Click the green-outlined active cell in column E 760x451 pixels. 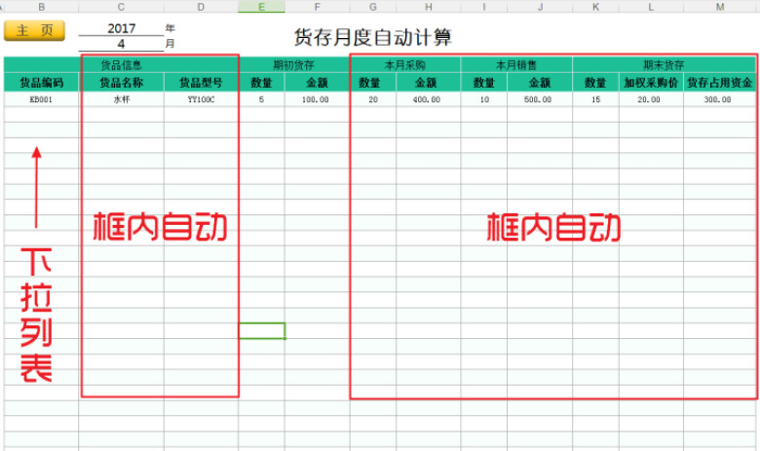pos(262,331)
